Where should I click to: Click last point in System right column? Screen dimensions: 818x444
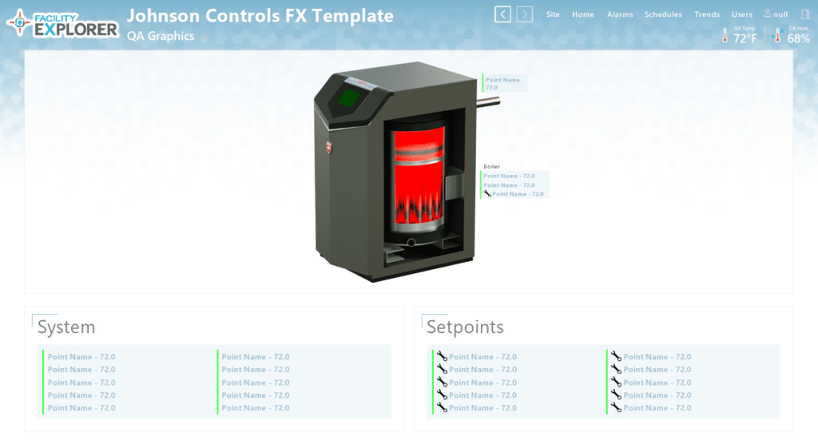[x=256, y=408]
